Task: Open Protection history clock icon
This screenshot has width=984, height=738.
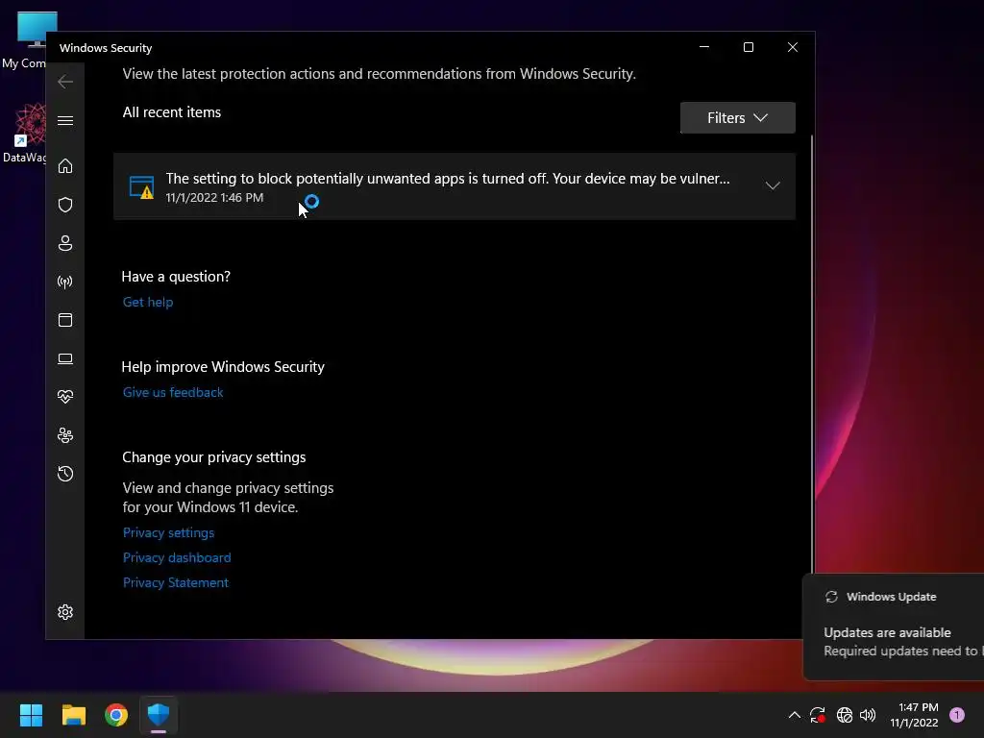Action: pyautogui.click(x=65, y=474)
